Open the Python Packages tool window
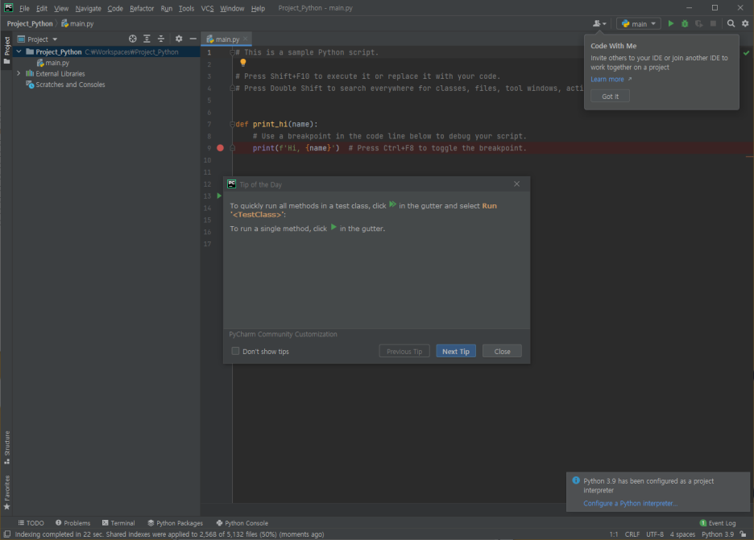 point(175,523)
